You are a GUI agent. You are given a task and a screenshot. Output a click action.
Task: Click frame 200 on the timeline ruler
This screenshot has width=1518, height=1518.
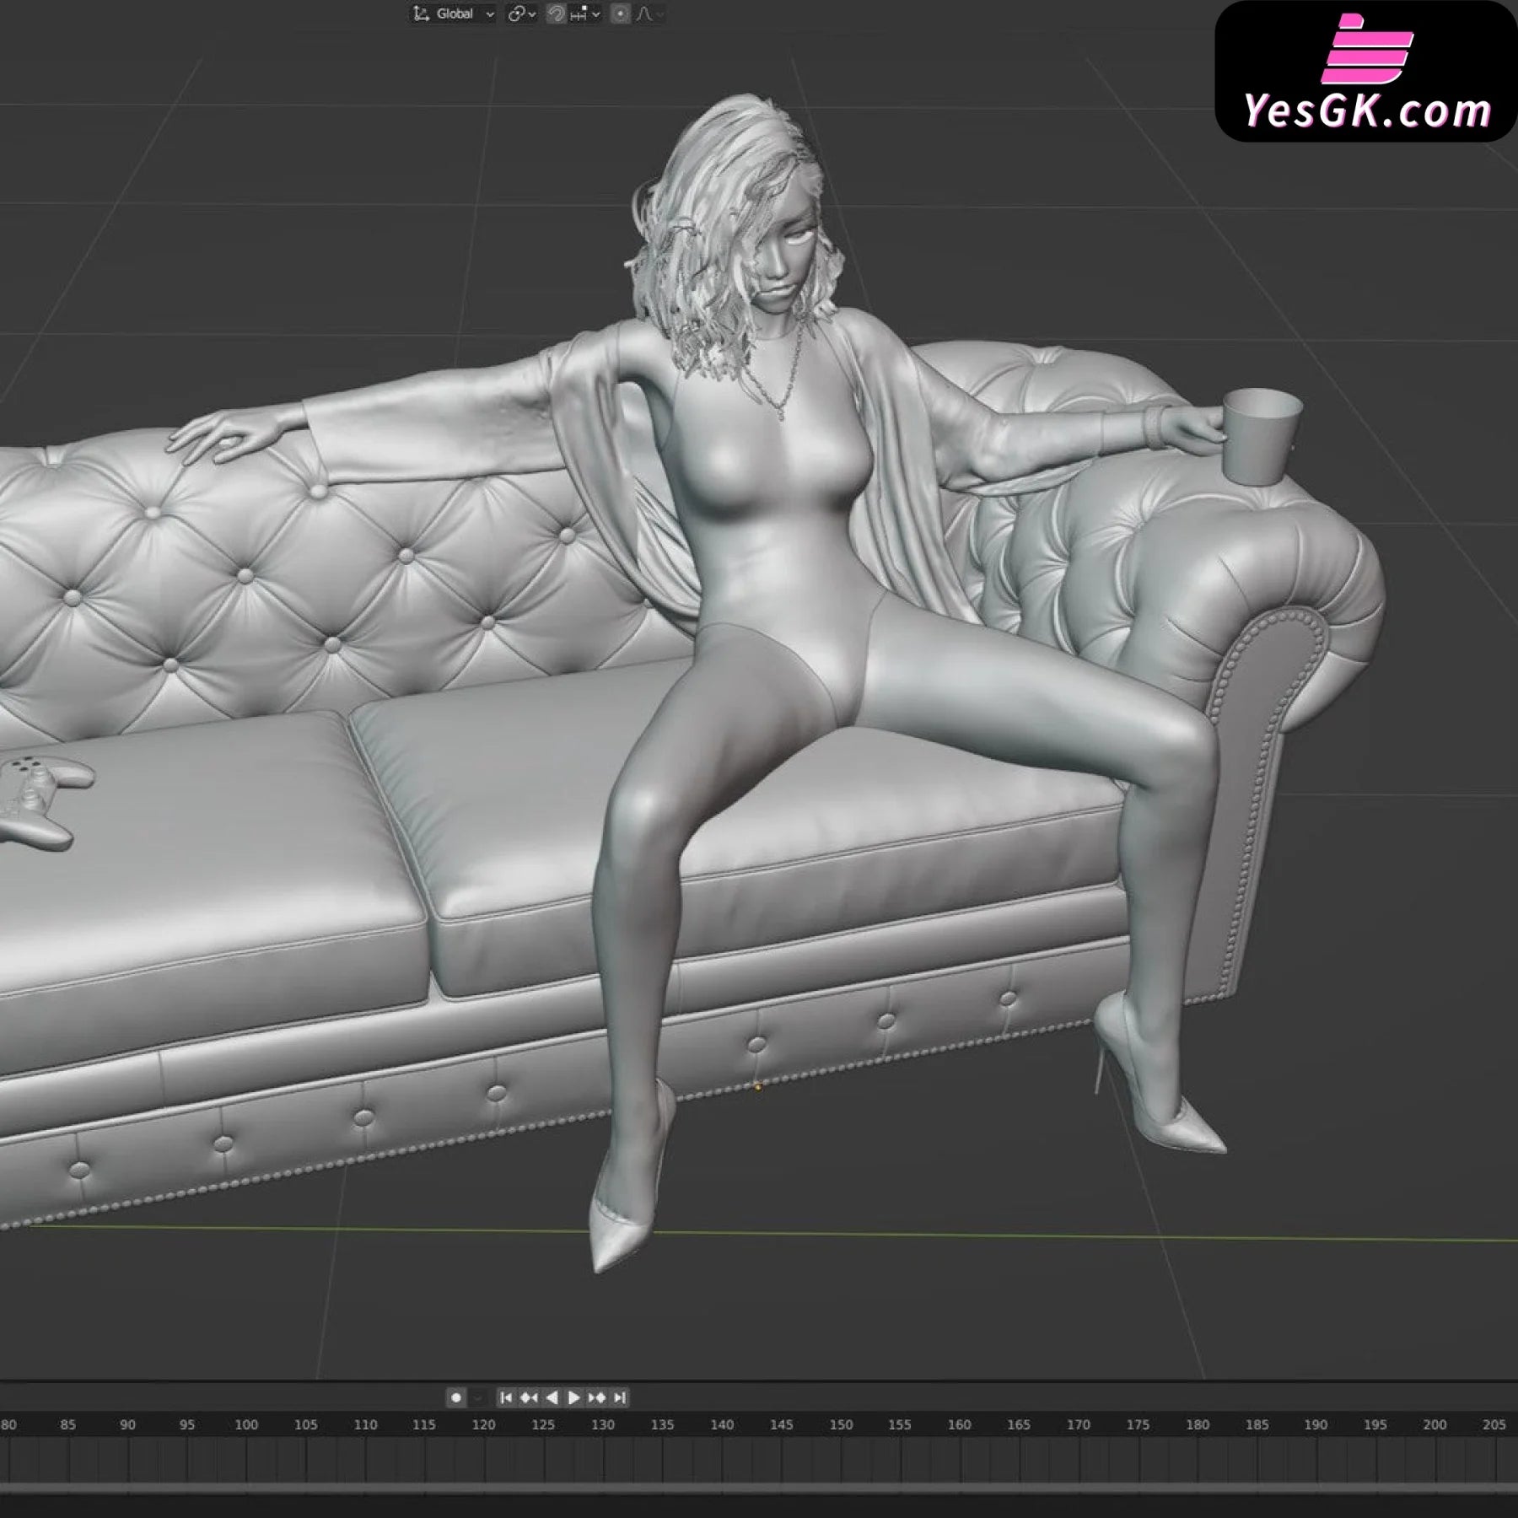pos(1435,1424)
